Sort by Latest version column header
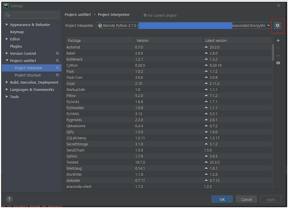The height and width of the screenshot is (208, 288). 237,40
